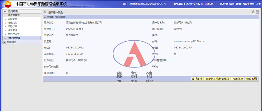Click the email xinxiaoxiaofang@126.com

pyautogui.click(x=189, y=41)
